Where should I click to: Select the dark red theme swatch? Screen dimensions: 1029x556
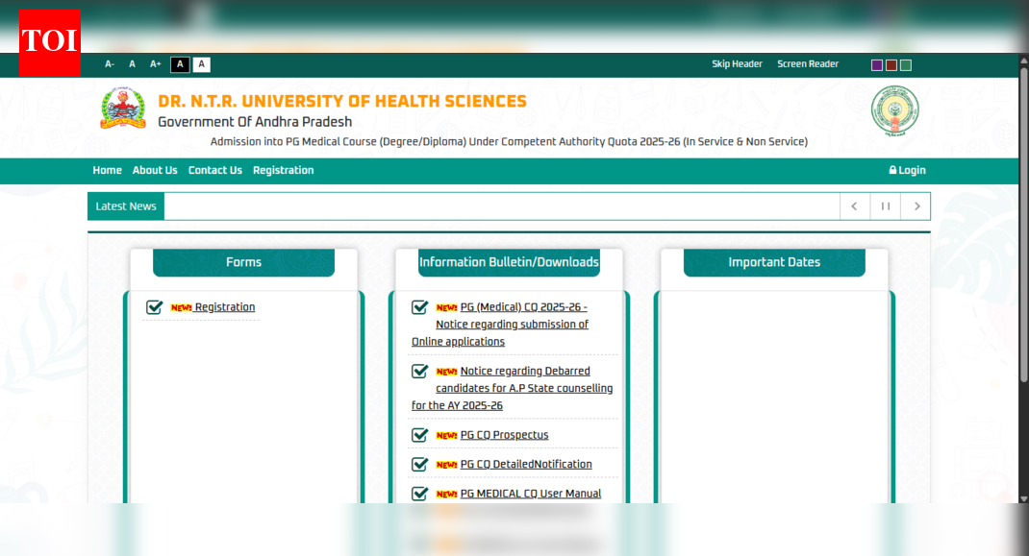891,65
